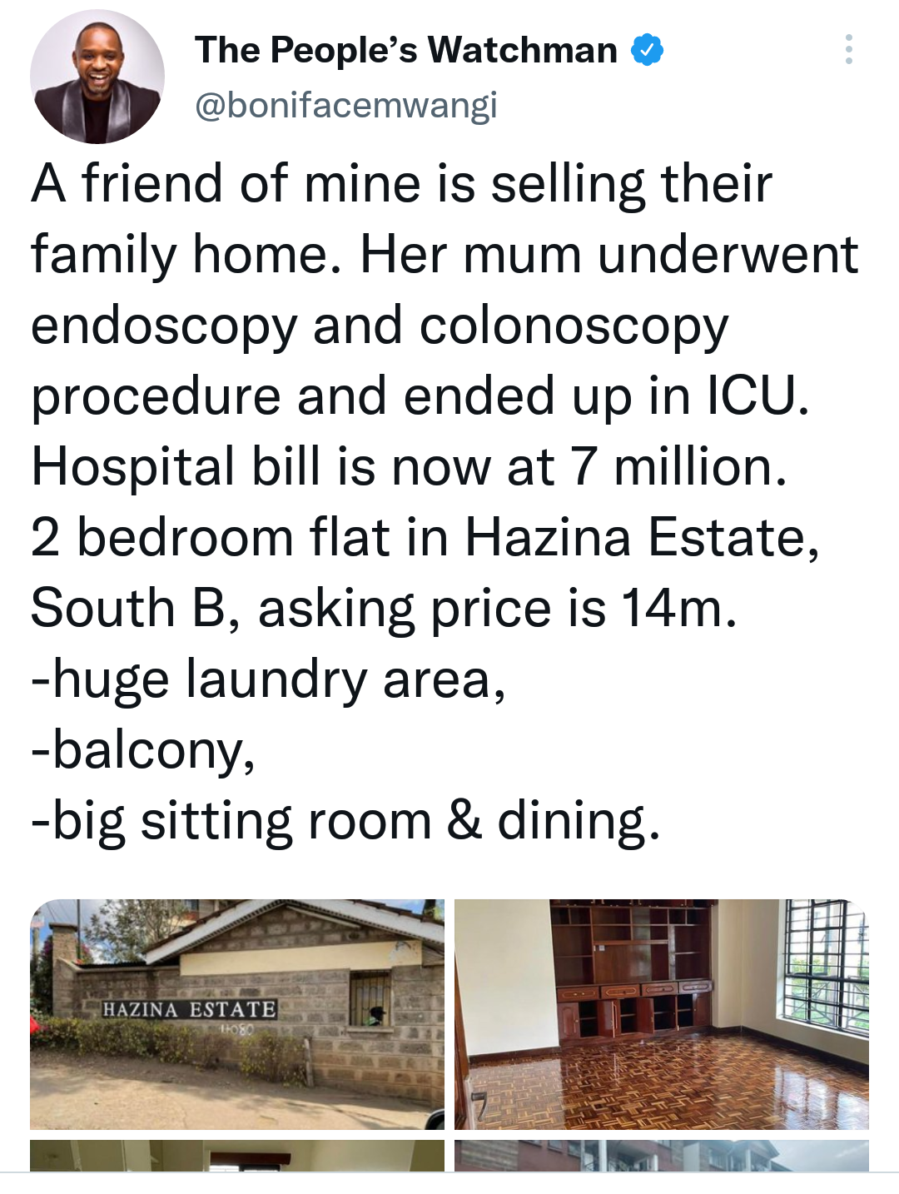Click the 'endoscopy and colonoscopy' text line

[380, 325]
